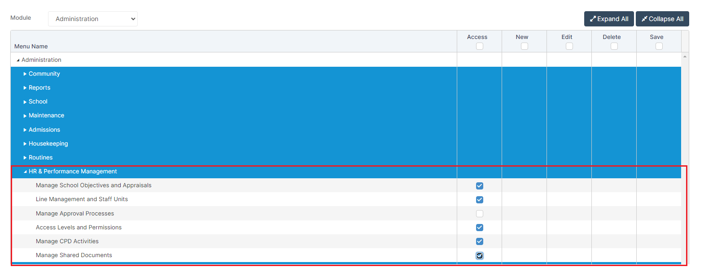Open the Module dropdown

pyautogui.click(x=92, y=19)
